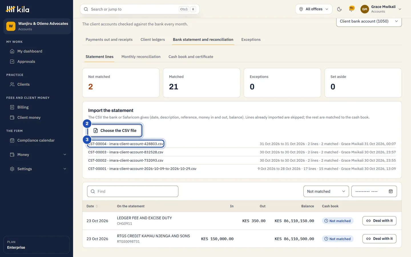411x257 pixels.
Task: Open import CST-00004 imara-client-account-428803.csv
Action: 126,144
